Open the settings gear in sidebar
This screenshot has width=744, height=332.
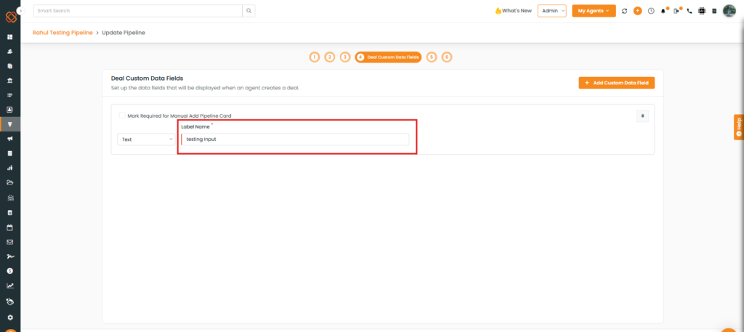point(10,317)
